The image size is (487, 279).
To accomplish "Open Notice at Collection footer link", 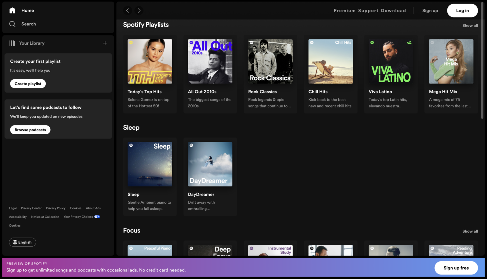I will [45, 217].
